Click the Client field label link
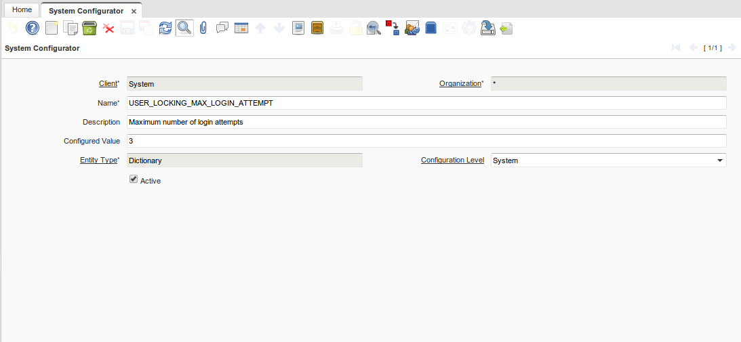Image resolution: width=741 pixels, height=342 pixels. 108,84
